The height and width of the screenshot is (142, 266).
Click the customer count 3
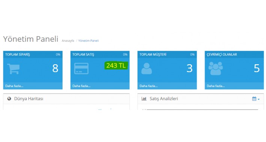190,68
